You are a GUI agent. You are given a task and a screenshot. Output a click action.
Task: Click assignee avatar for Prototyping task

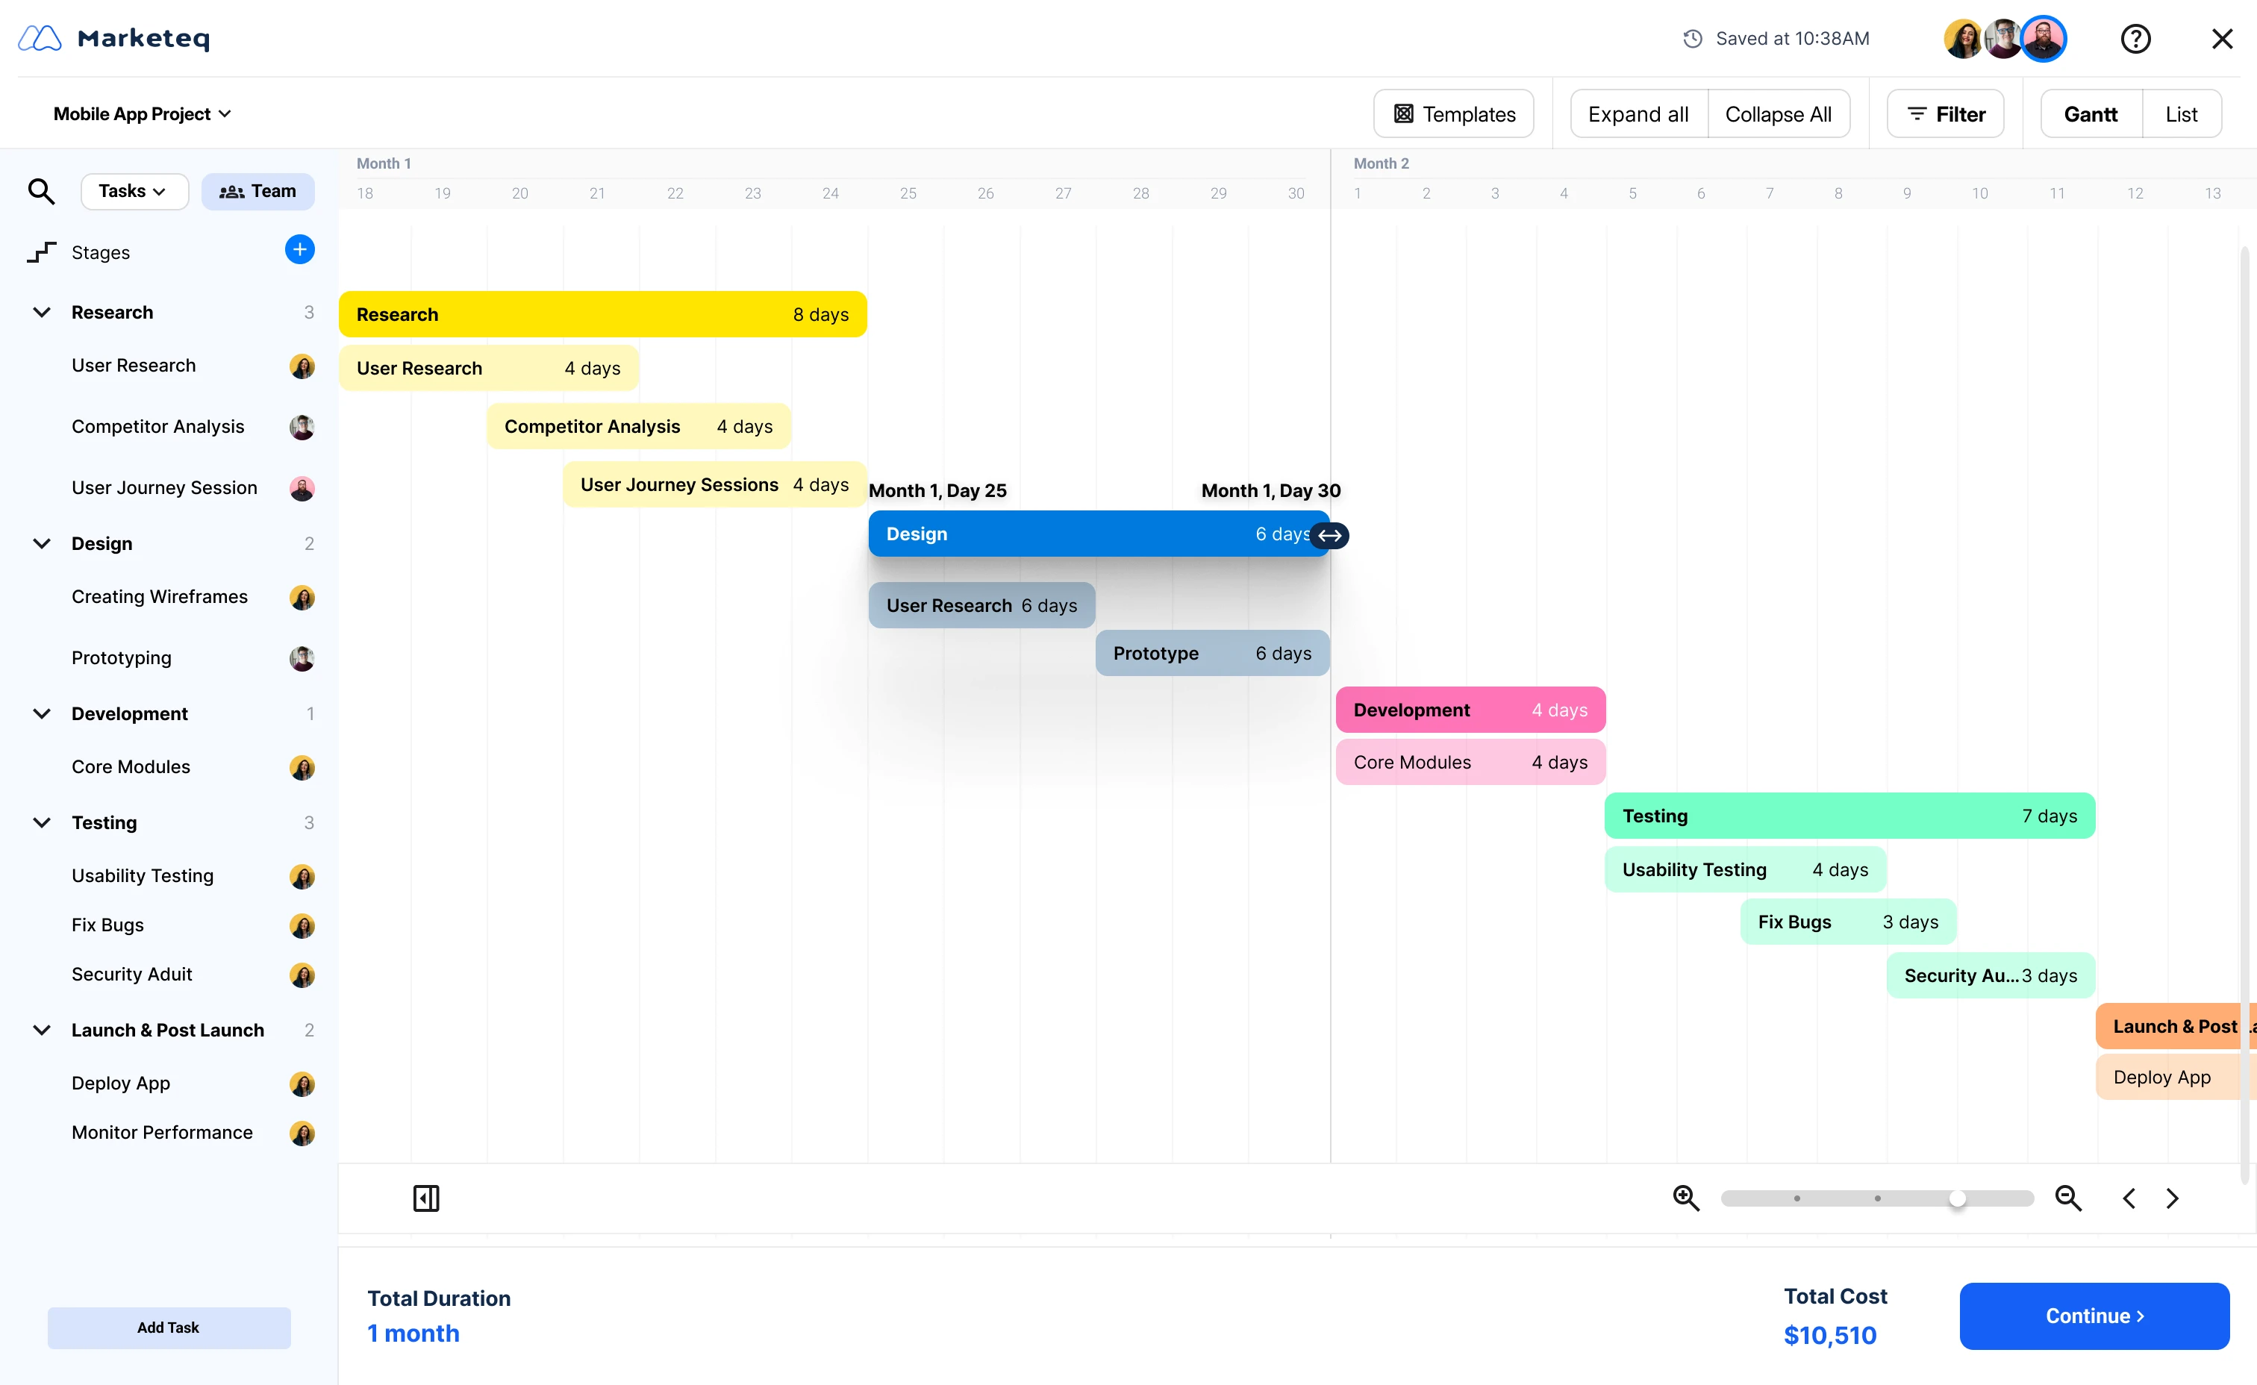point(302,660)
